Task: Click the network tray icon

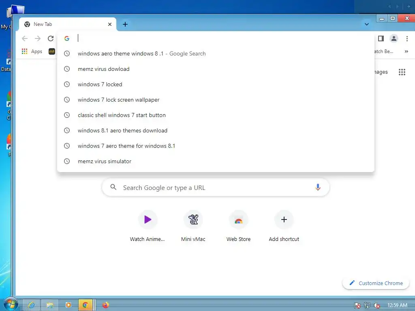Action: coord(367,305)
